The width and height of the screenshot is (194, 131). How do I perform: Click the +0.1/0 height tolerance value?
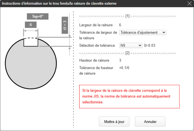tap(124, 68)
